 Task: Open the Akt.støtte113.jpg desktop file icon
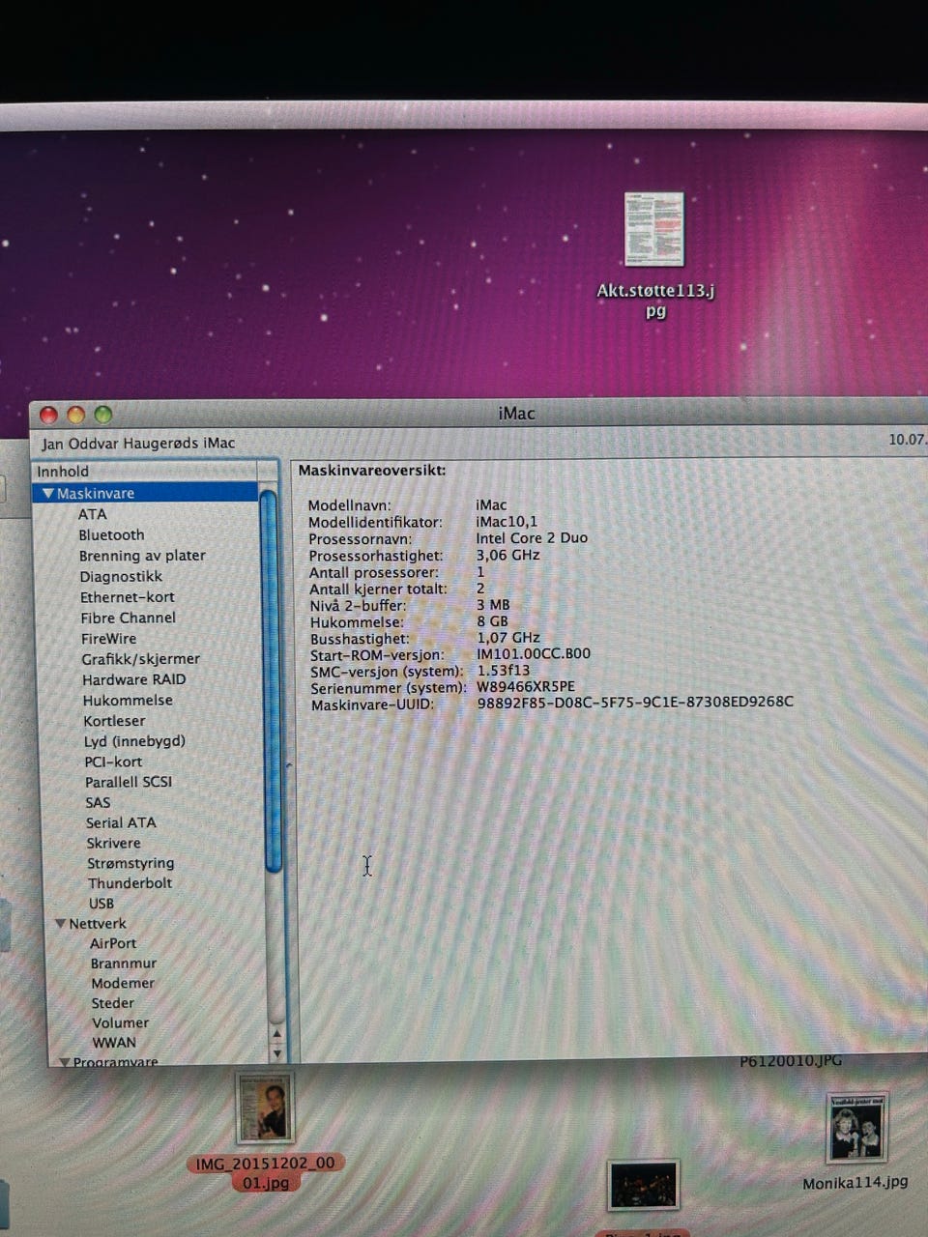pos(654,228)
